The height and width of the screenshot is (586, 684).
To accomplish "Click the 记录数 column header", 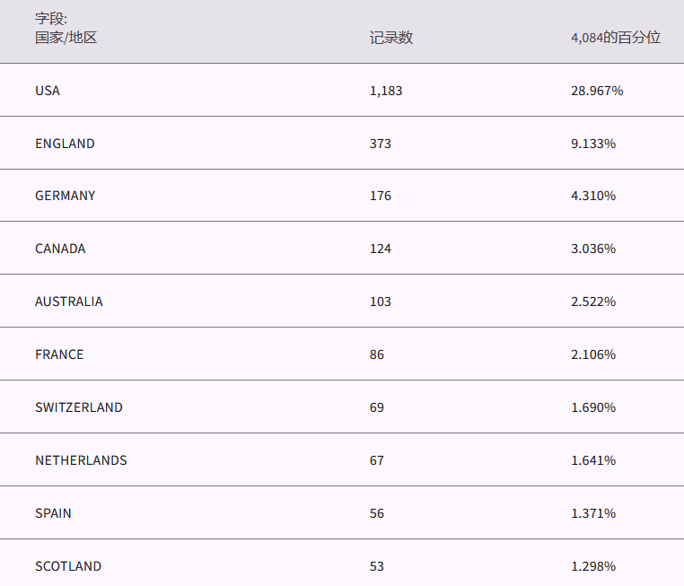I will (390, 38).
